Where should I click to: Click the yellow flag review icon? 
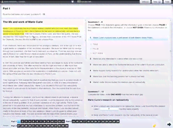[x=154, y=126]
